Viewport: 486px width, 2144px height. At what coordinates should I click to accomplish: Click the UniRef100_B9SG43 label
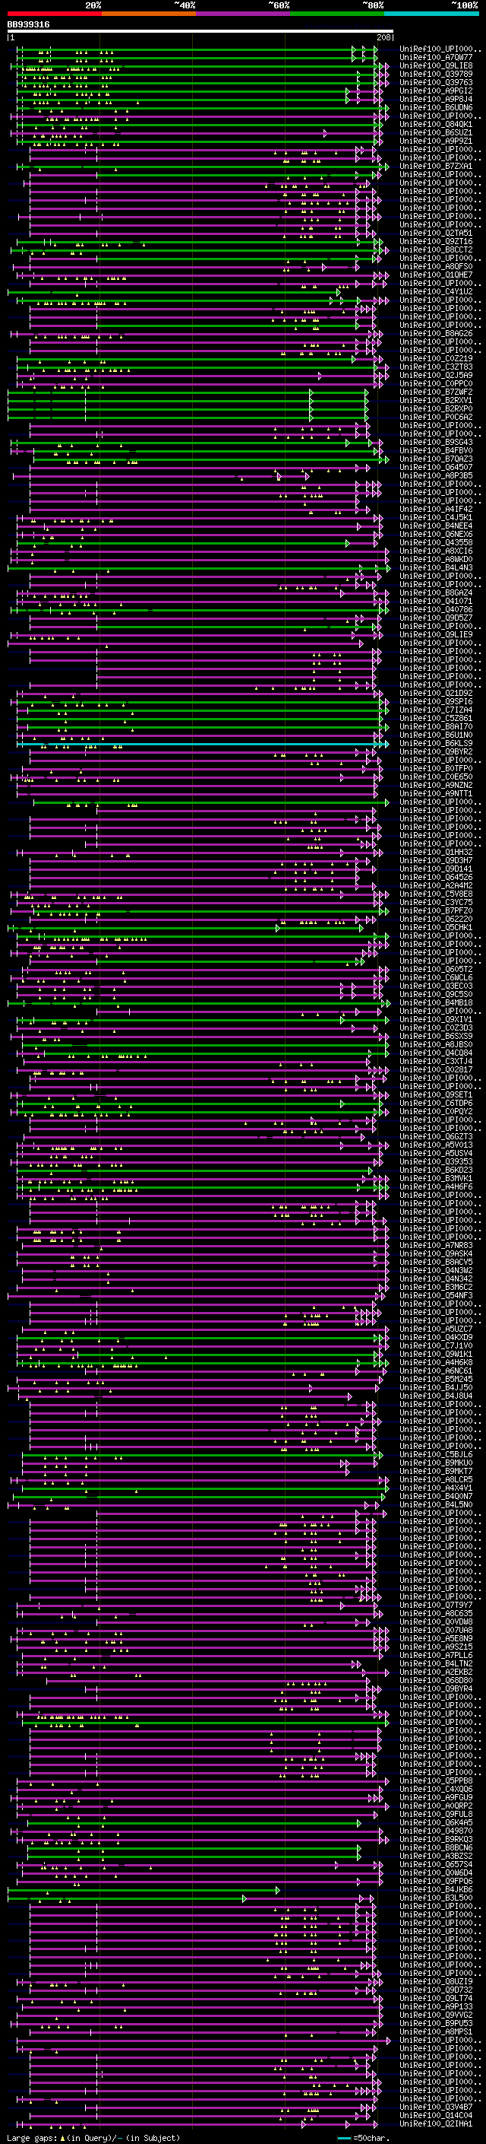click(436, 443)
